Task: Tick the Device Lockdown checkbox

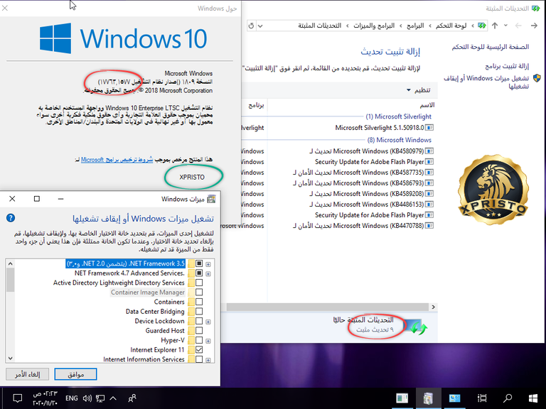Action: pyautogui.click(x=199, y=321)
